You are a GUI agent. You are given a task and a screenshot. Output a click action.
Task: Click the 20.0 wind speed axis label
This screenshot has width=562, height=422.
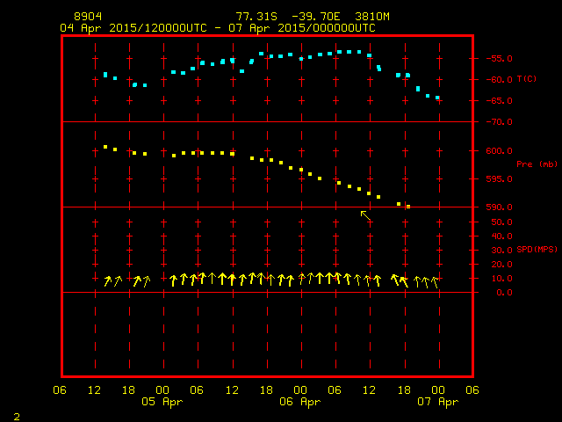coord(501,265)
